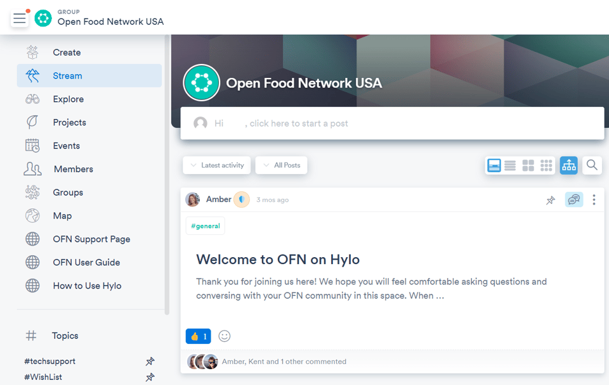Go to Events in the sidebar
Screen dimensions: 609x385
click(x=66, y=146)
